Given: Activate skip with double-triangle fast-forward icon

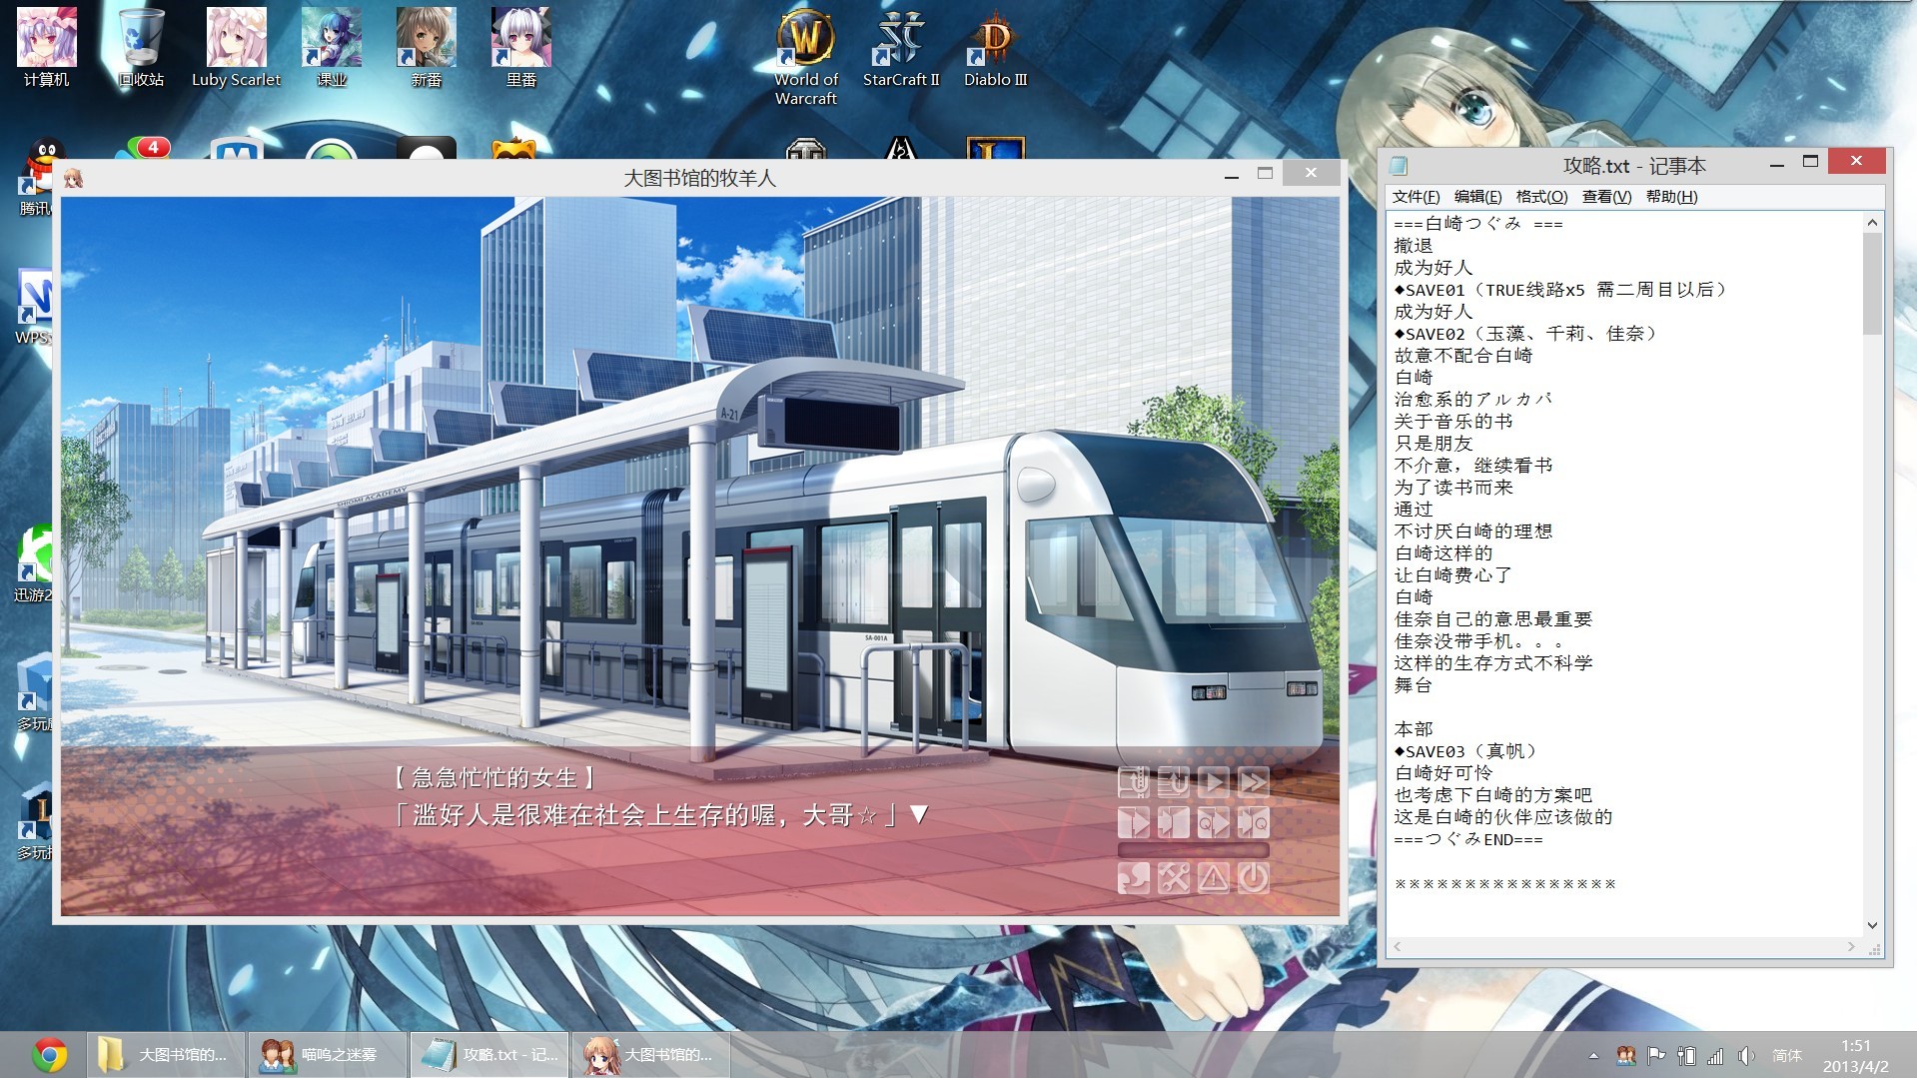Looking at the screenshot, I should tap(1254, 782).
